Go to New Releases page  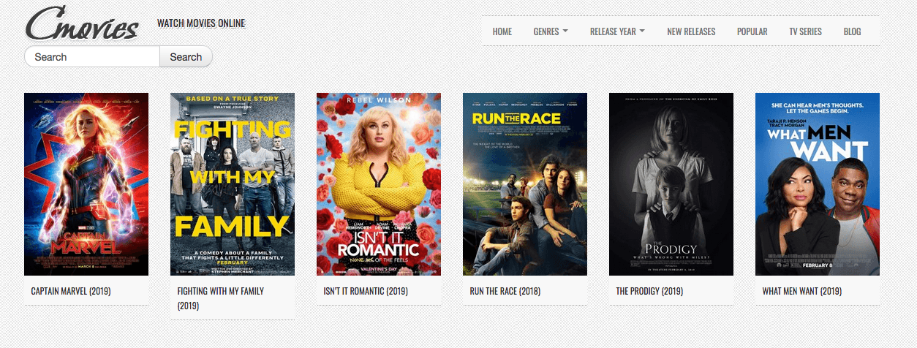pyautogui.click(x=691, y=31)
